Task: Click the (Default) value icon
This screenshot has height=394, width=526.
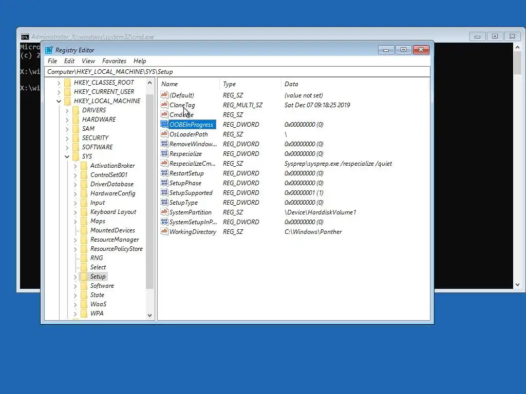Action: 164,95
